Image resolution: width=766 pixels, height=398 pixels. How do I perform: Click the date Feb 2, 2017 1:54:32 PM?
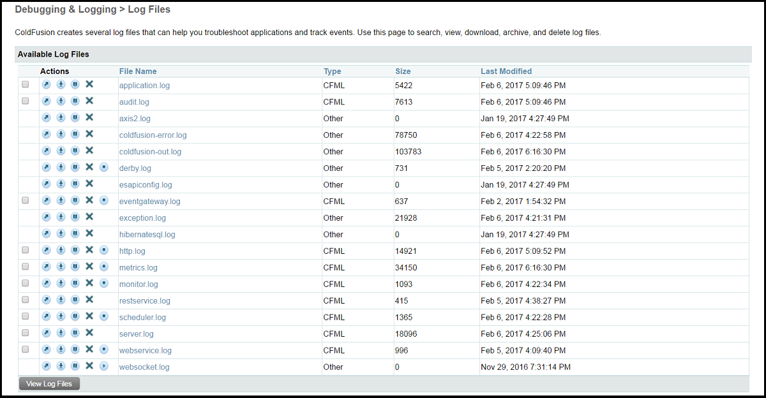(523, 202)
